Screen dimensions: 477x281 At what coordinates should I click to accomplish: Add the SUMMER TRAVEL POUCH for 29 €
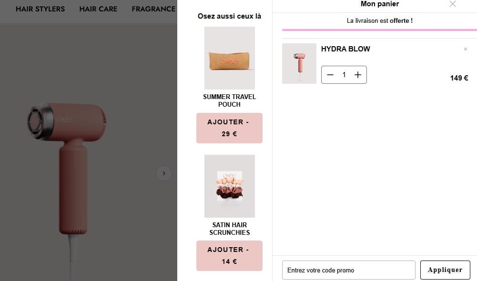[229, 128]
